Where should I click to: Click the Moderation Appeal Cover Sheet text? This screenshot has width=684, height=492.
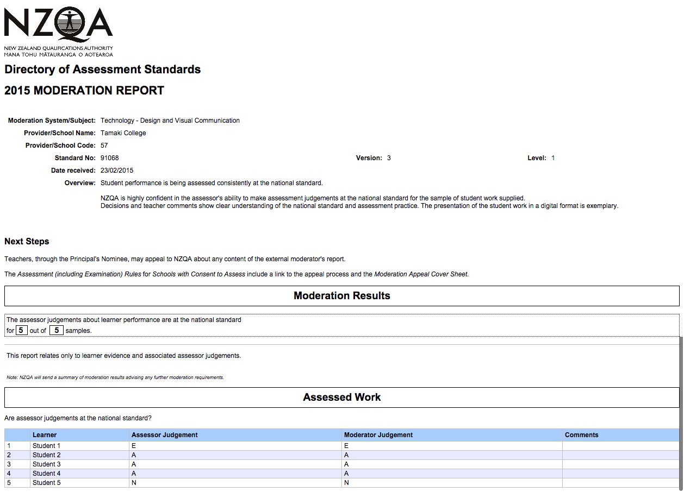tap(421, 274)
